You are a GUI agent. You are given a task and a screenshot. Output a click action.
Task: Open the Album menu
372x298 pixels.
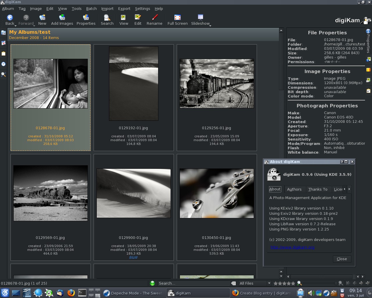point(8,8)
